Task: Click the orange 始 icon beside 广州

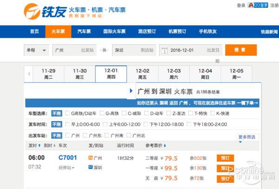Action: [90, 158]
